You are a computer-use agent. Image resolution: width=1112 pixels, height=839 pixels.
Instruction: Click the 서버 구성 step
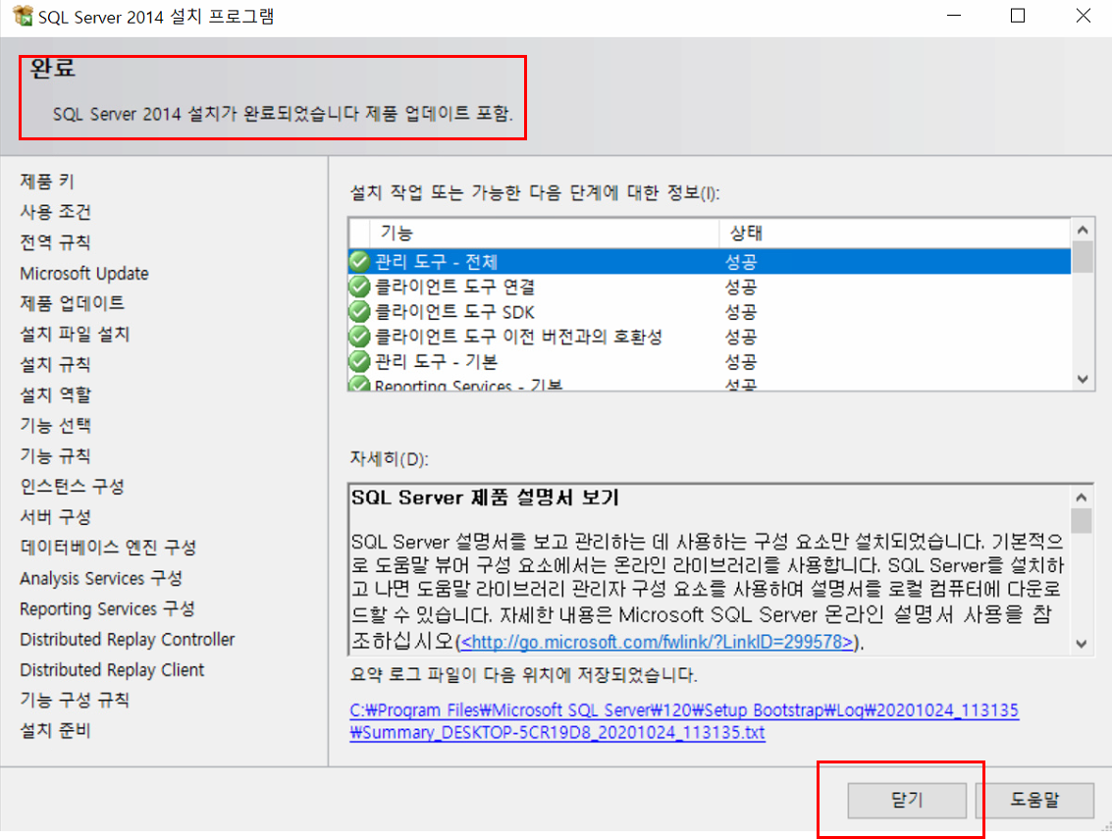(55, 517)
